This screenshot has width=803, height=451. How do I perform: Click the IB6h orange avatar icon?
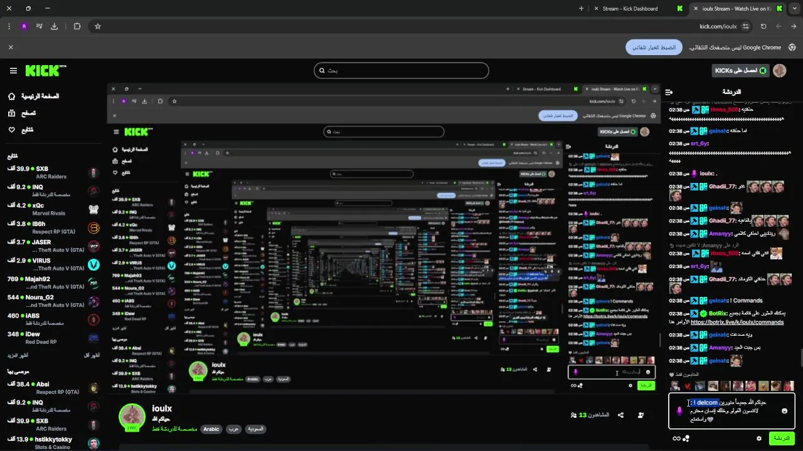[93, 227]
